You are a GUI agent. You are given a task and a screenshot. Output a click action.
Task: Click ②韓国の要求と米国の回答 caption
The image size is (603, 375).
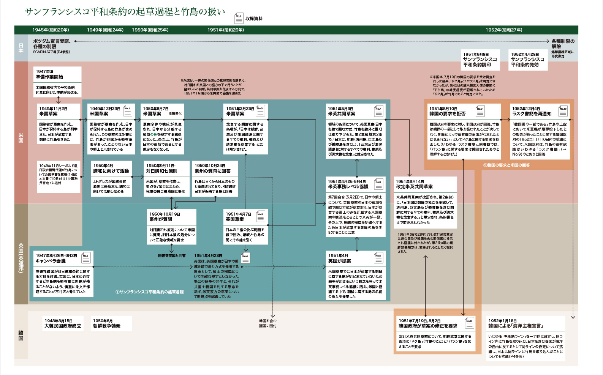(506, 165)
